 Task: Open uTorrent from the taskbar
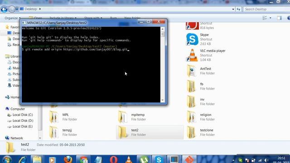click(x=144, y=159)
